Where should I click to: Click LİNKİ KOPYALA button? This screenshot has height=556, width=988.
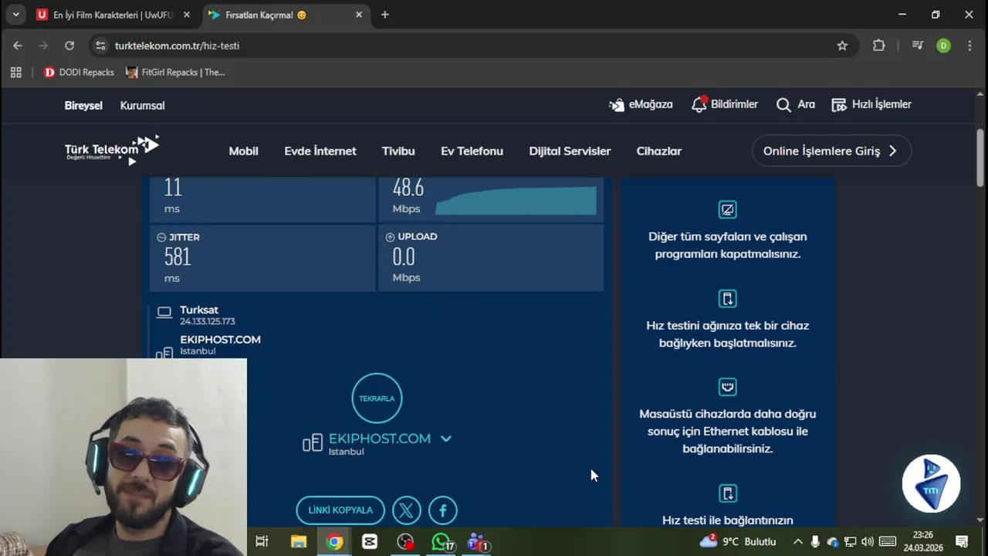click(x=340, y=510)
